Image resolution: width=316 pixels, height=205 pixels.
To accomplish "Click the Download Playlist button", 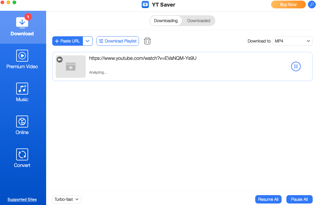I will coord(118,41).
